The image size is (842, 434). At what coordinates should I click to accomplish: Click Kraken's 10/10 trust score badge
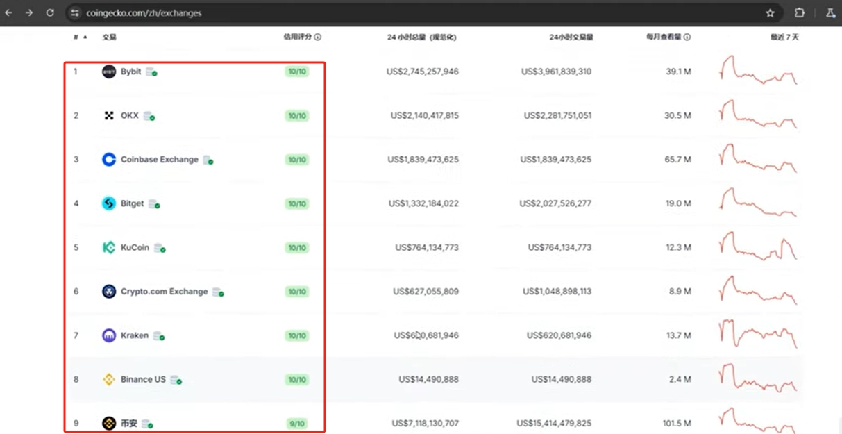297,336
